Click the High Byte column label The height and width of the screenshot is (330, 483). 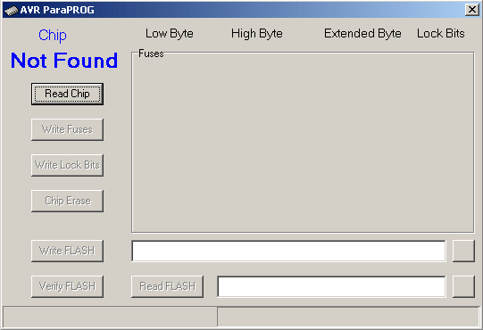(257, 34)
